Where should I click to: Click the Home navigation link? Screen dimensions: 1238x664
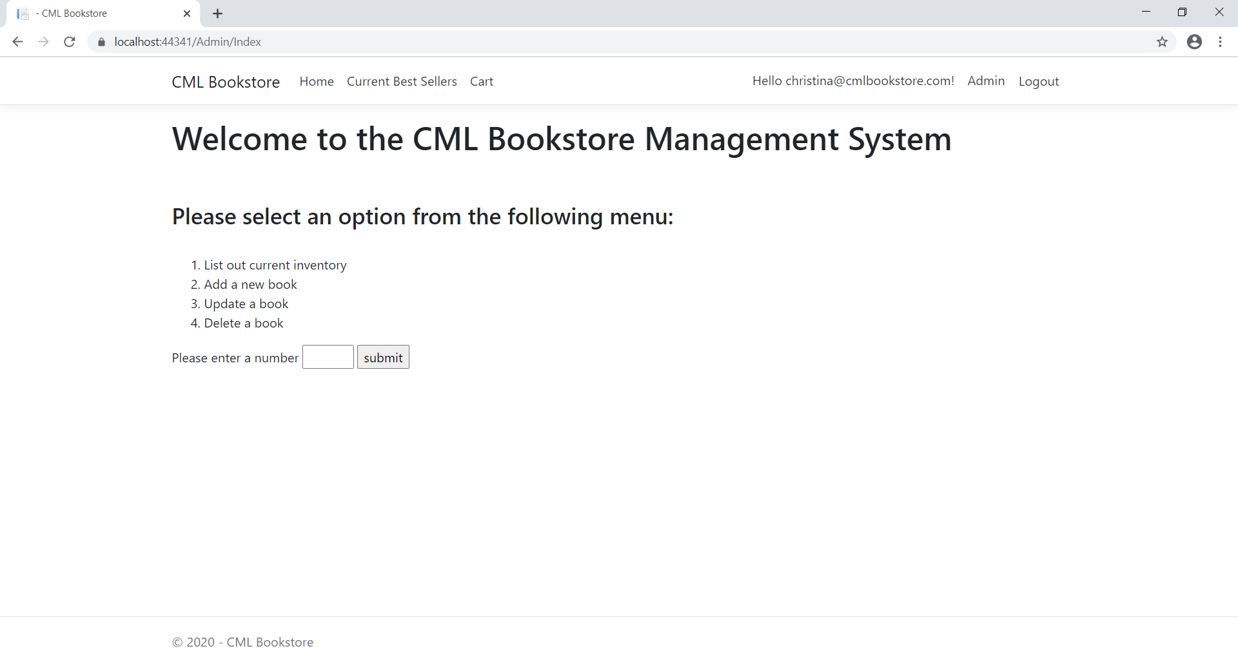pyautogui.click(x=316, y=81)
